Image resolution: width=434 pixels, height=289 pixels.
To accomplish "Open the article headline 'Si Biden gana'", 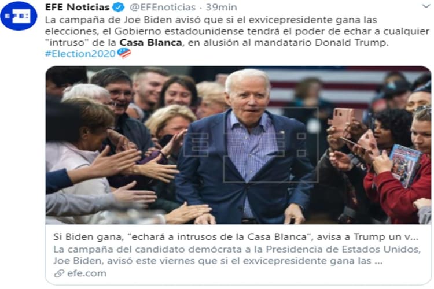I will click(236, 237).
